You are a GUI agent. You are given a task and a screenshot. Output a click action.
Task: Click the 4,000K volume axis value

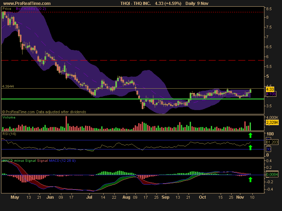point(272,117)
